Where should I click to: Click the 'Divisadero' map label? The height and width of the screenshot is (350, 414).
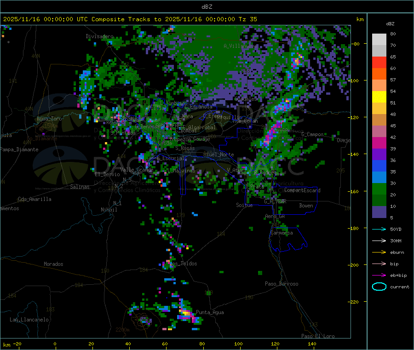tap(99, 36)
